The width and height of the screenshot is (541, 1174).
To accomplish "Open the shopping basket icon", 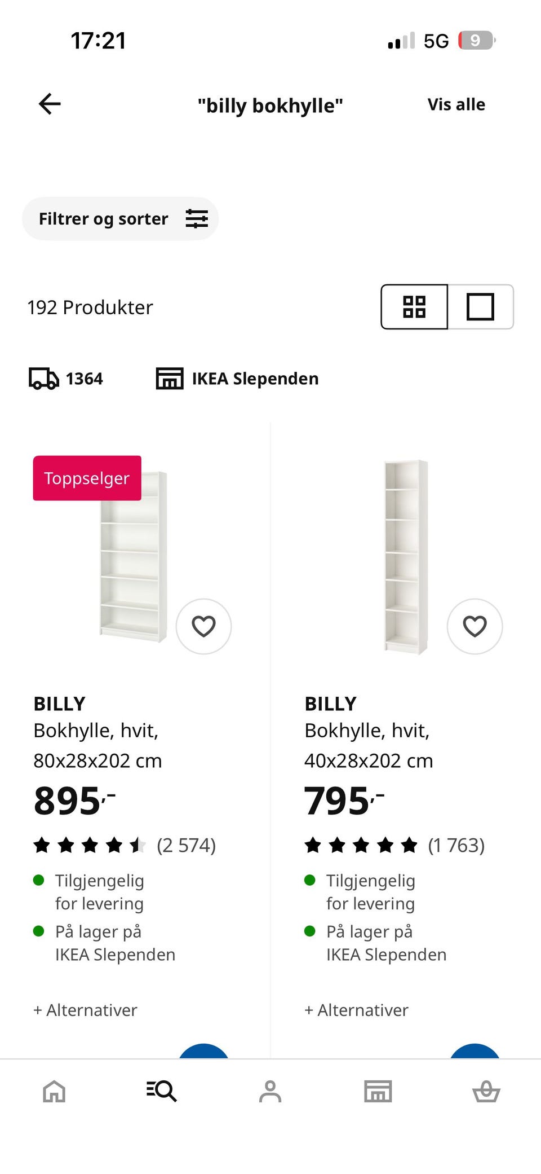I will [x=486, y=1091].
